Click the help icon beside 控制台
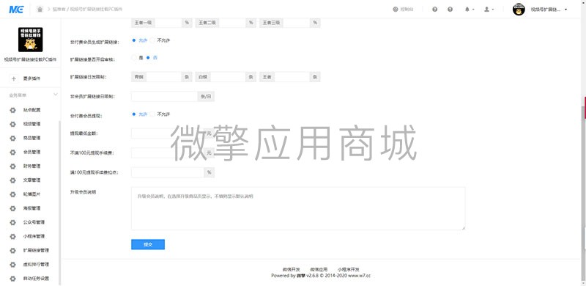This screenshot has width=586, height=286. pos(434,10)
